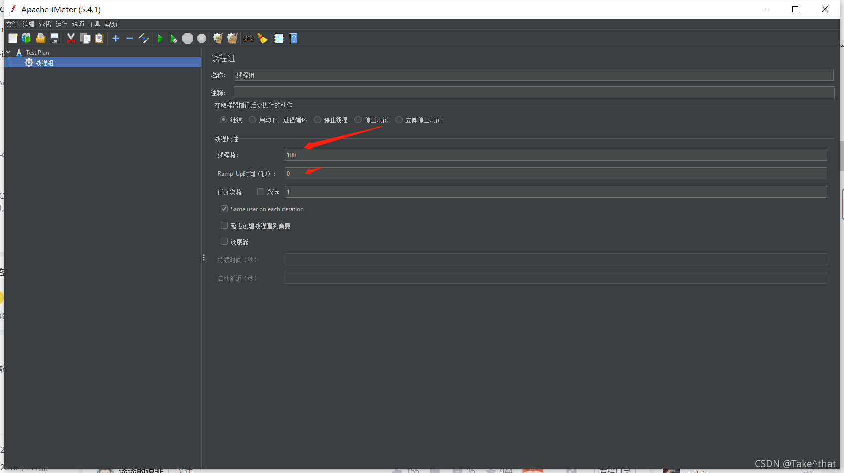Image resolution: width=844 pixels, height=473 pixels.
Task: Click the Stop sign icon
Action: (x=188, y=38)
